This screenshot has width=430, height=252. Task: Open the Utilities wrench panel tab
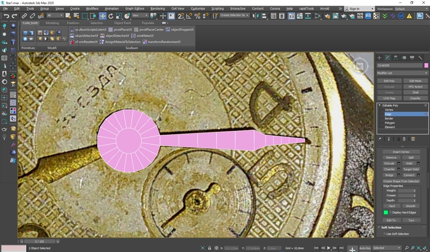tap(420, 58)
